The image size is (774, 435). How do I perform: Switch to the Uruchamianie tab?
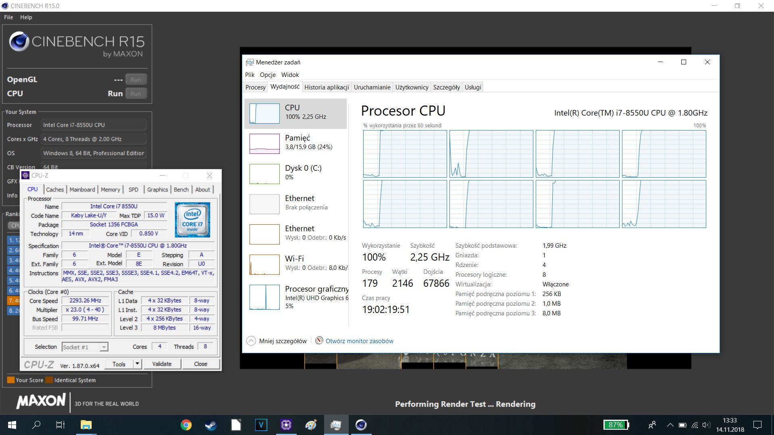coord(372,87)
